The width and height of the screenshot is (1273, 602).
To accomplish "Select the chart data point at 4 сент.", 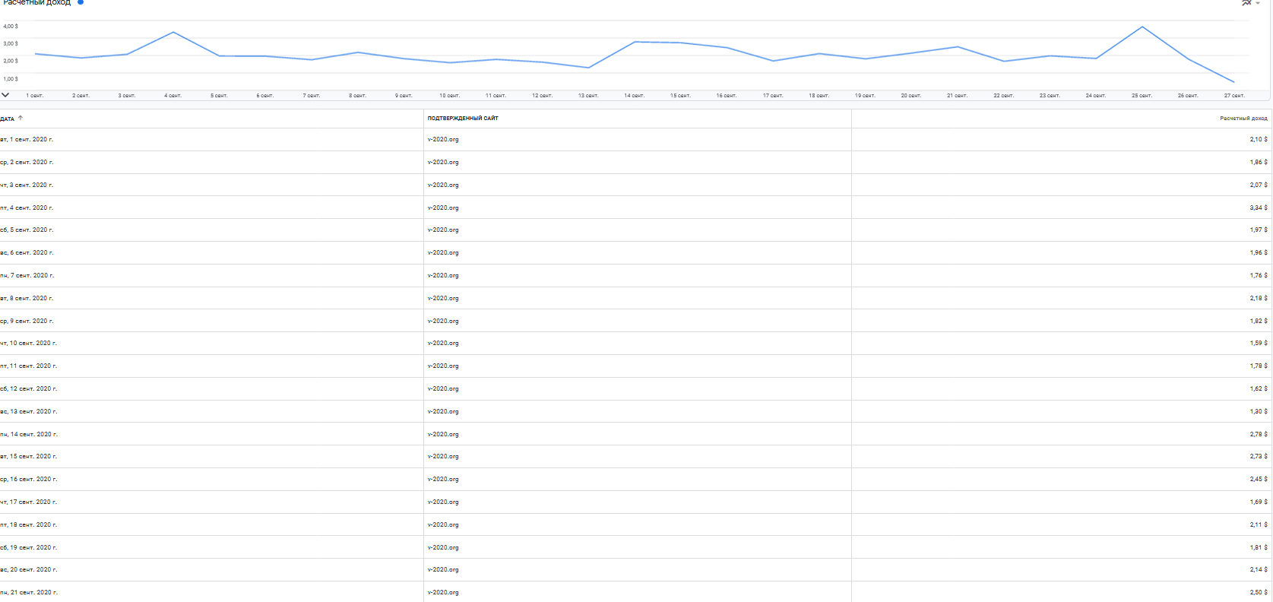I will tap(173, 32).
